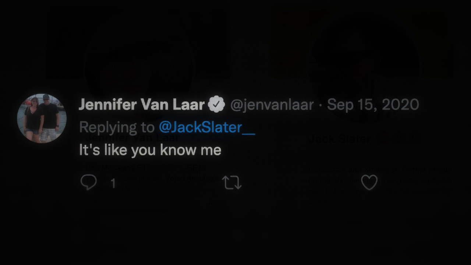Open Jennifer Van Laar's profile photo
This screenshot has width=471, height=265.
click(x=42, y=118)
